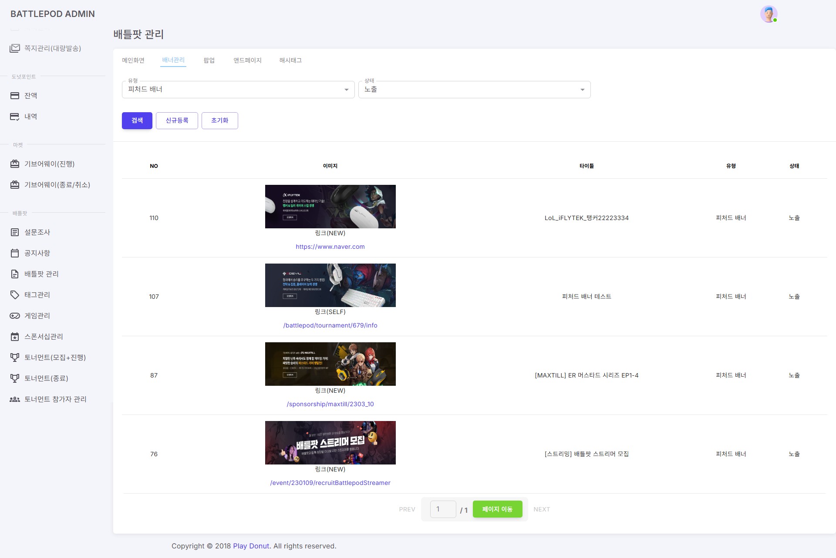Image resolution: width=836 pixels, height=558 pixels.
Task: Switch to the 메인화면 tab
Action: tap(133, 60)
